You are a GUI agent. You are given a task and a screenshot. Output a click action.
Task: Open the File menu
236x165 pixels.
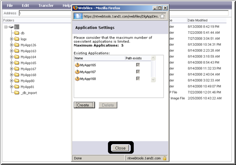click(10, 6)
